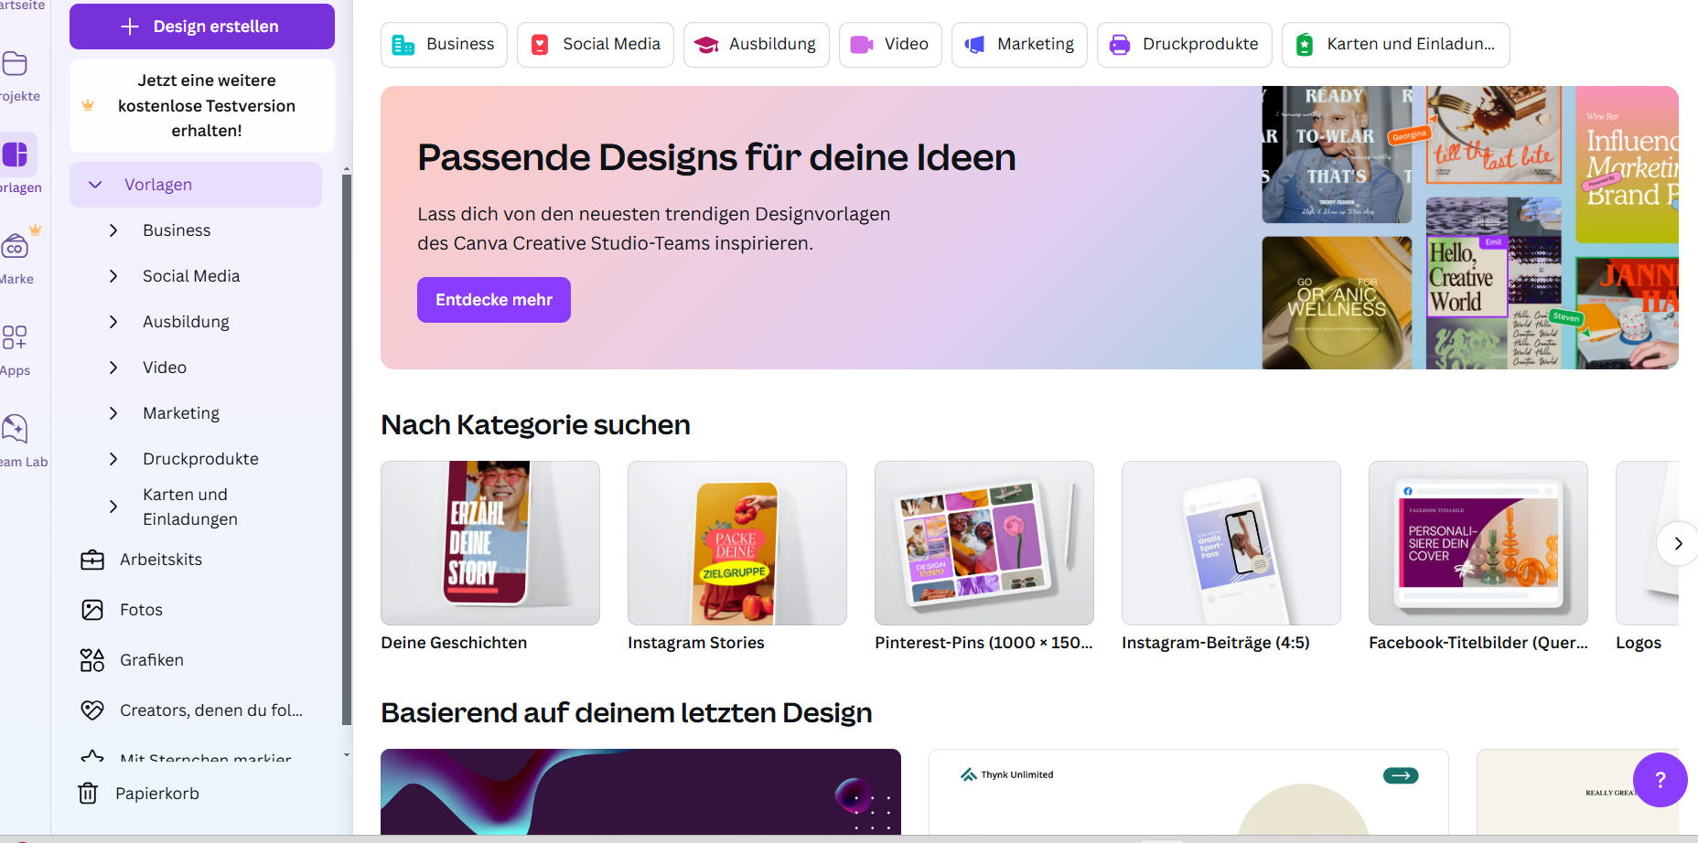This screenshot has width=1698, height=843.
Task: Click the arrow icon on Thynk Unlimited template
Action: point(1401,775)
